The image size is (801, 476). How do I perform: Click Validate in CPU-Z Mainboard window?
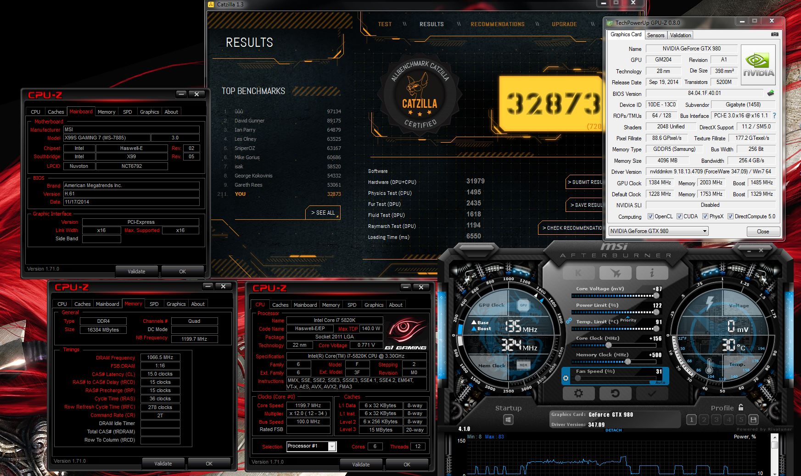coord(136,271)
